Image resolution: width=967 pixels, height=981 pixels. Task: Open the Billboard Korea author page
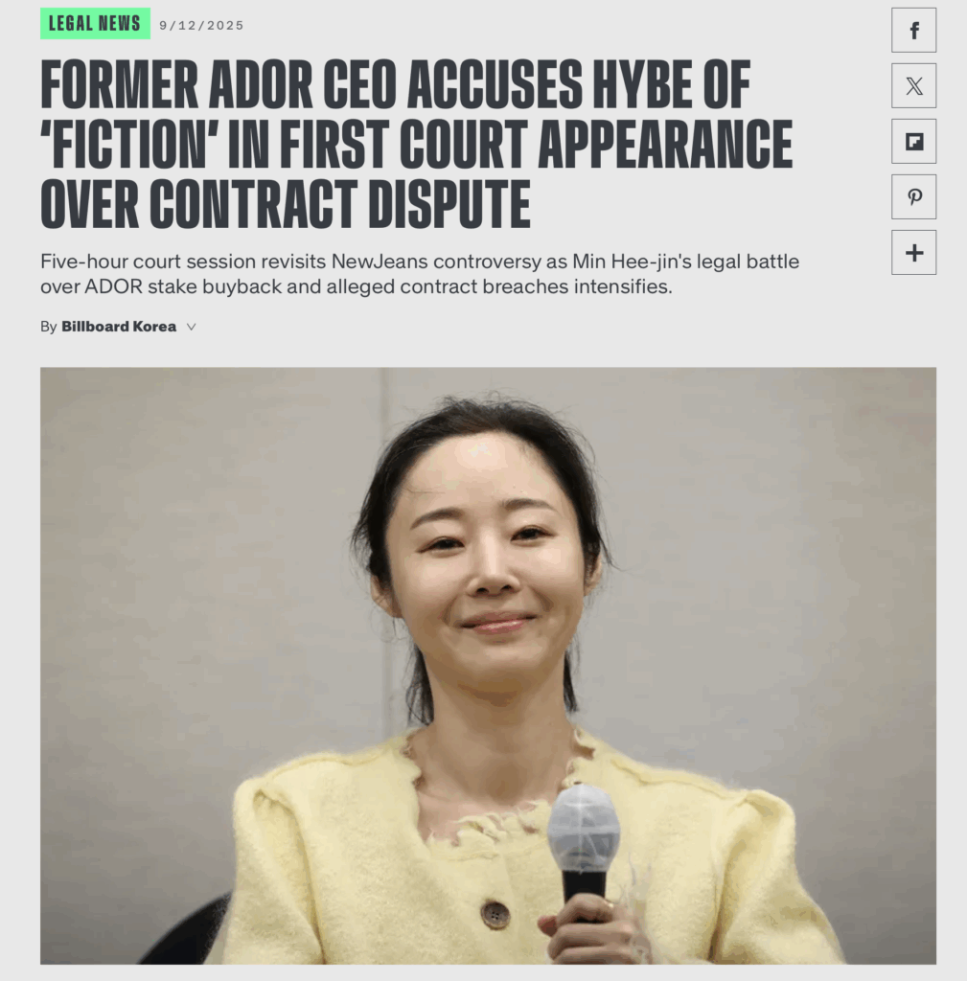coord(118,327)
